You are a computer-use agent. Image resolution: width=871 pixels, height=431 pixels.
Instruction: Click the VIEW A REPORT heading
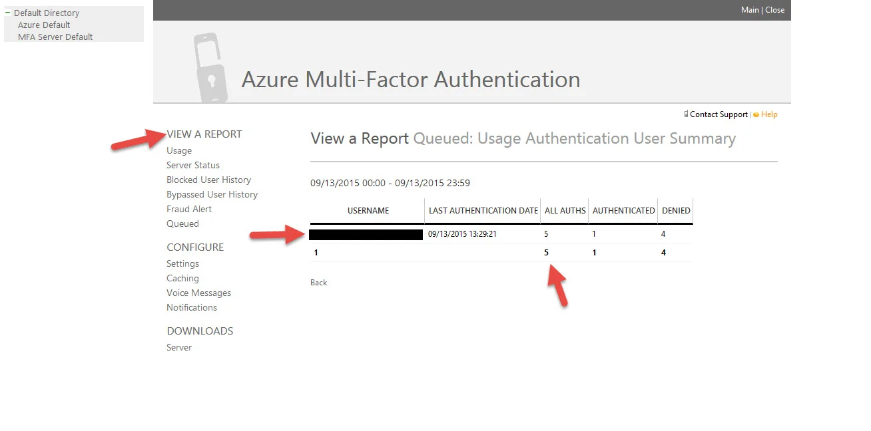pos(204,134)
